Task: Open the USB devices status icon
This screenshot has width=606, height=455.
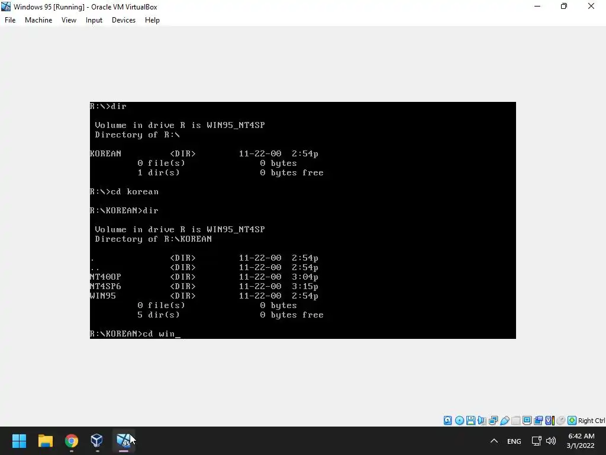Action: [x=504, y=421]
